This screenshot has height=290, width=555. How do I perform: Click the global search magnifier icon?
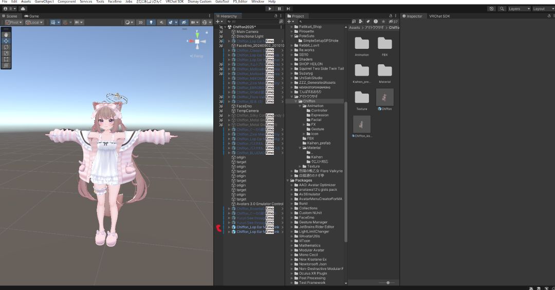[x=502, y=9]
